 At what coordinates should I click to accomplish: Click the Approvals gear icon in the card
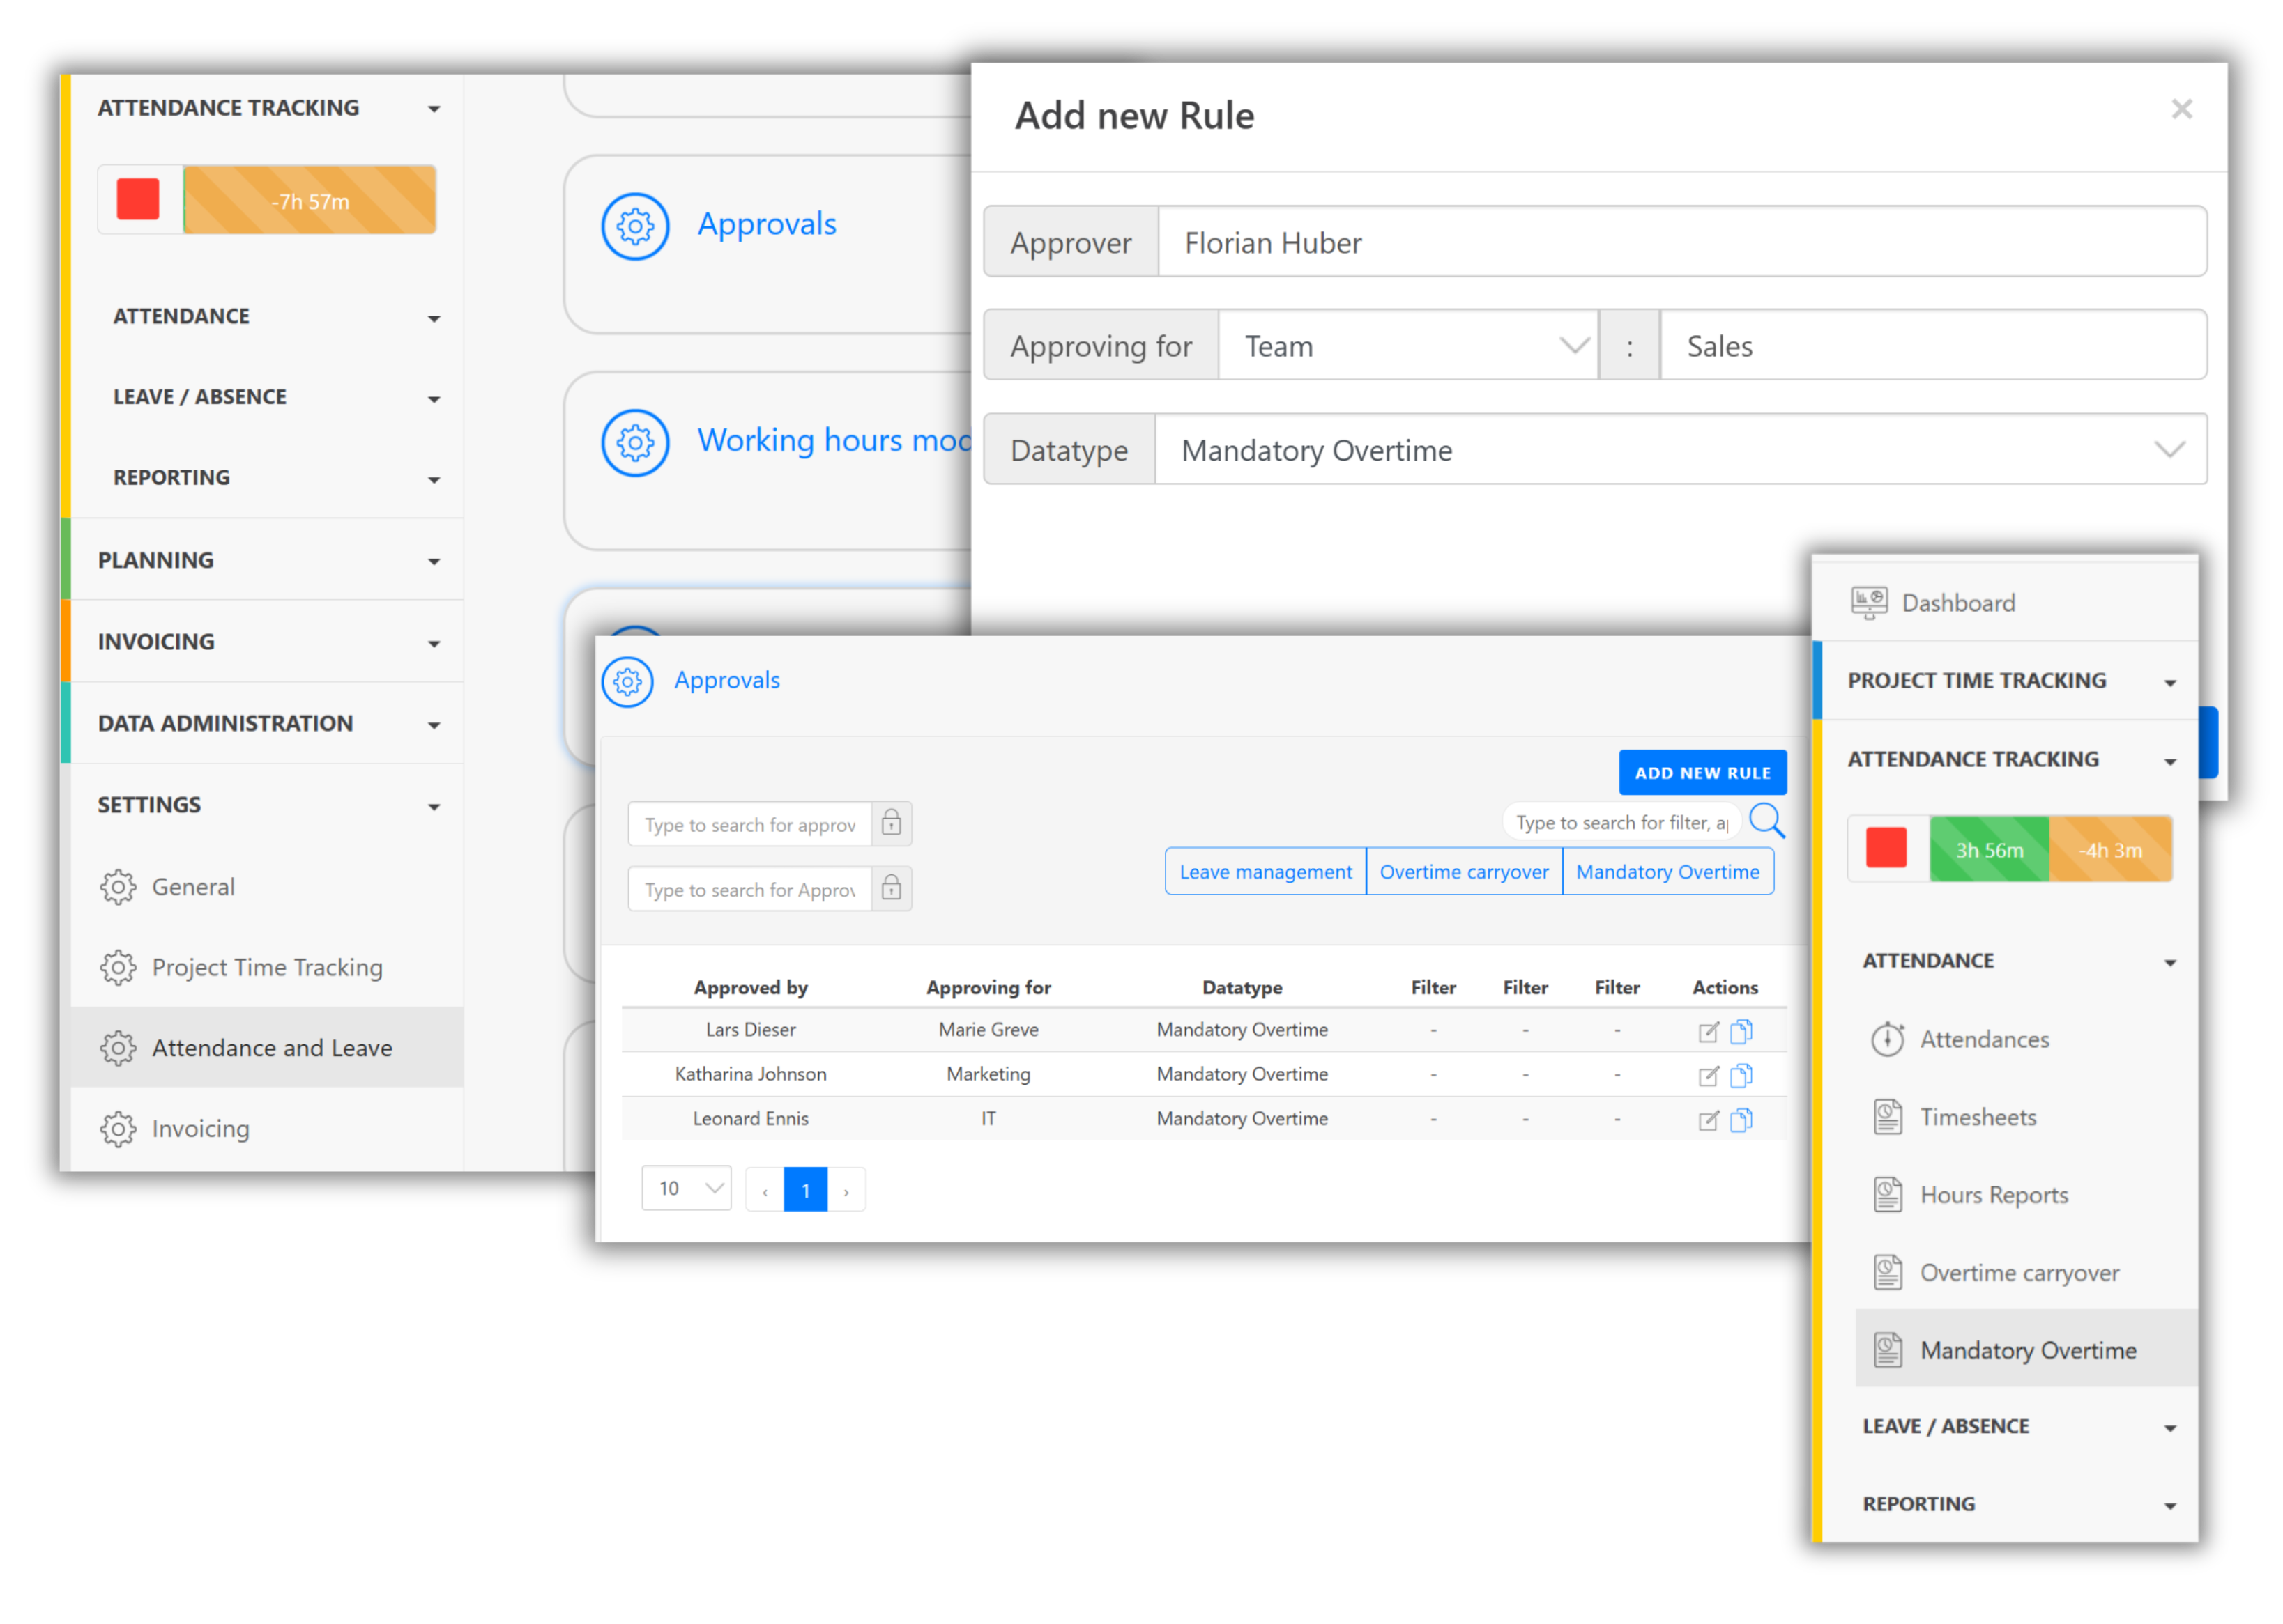(x=634, y=226)
